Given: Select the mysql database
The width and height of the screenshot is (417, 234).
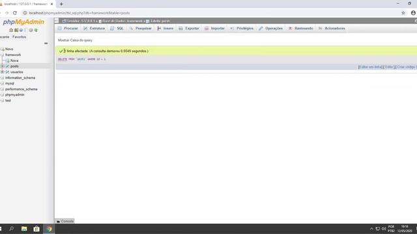Looking at the screenshot, I should [x=10, y=83].
